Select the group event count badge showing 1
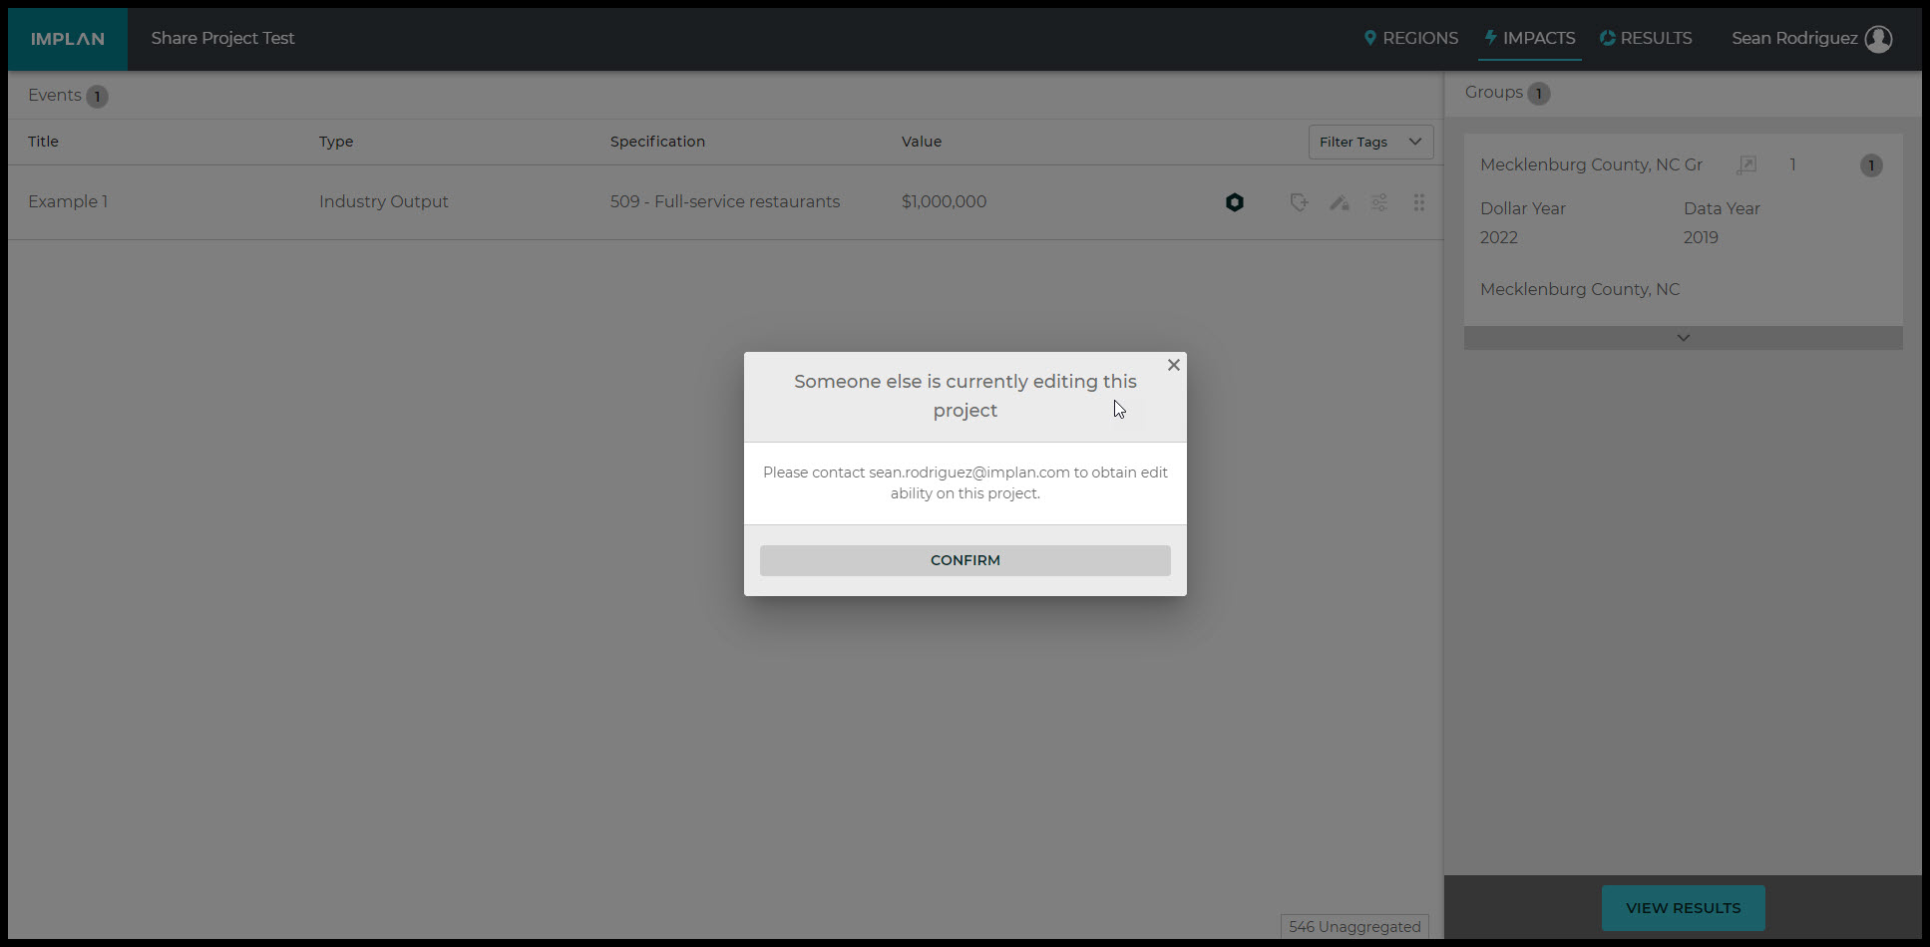 tap(1871, 165)
